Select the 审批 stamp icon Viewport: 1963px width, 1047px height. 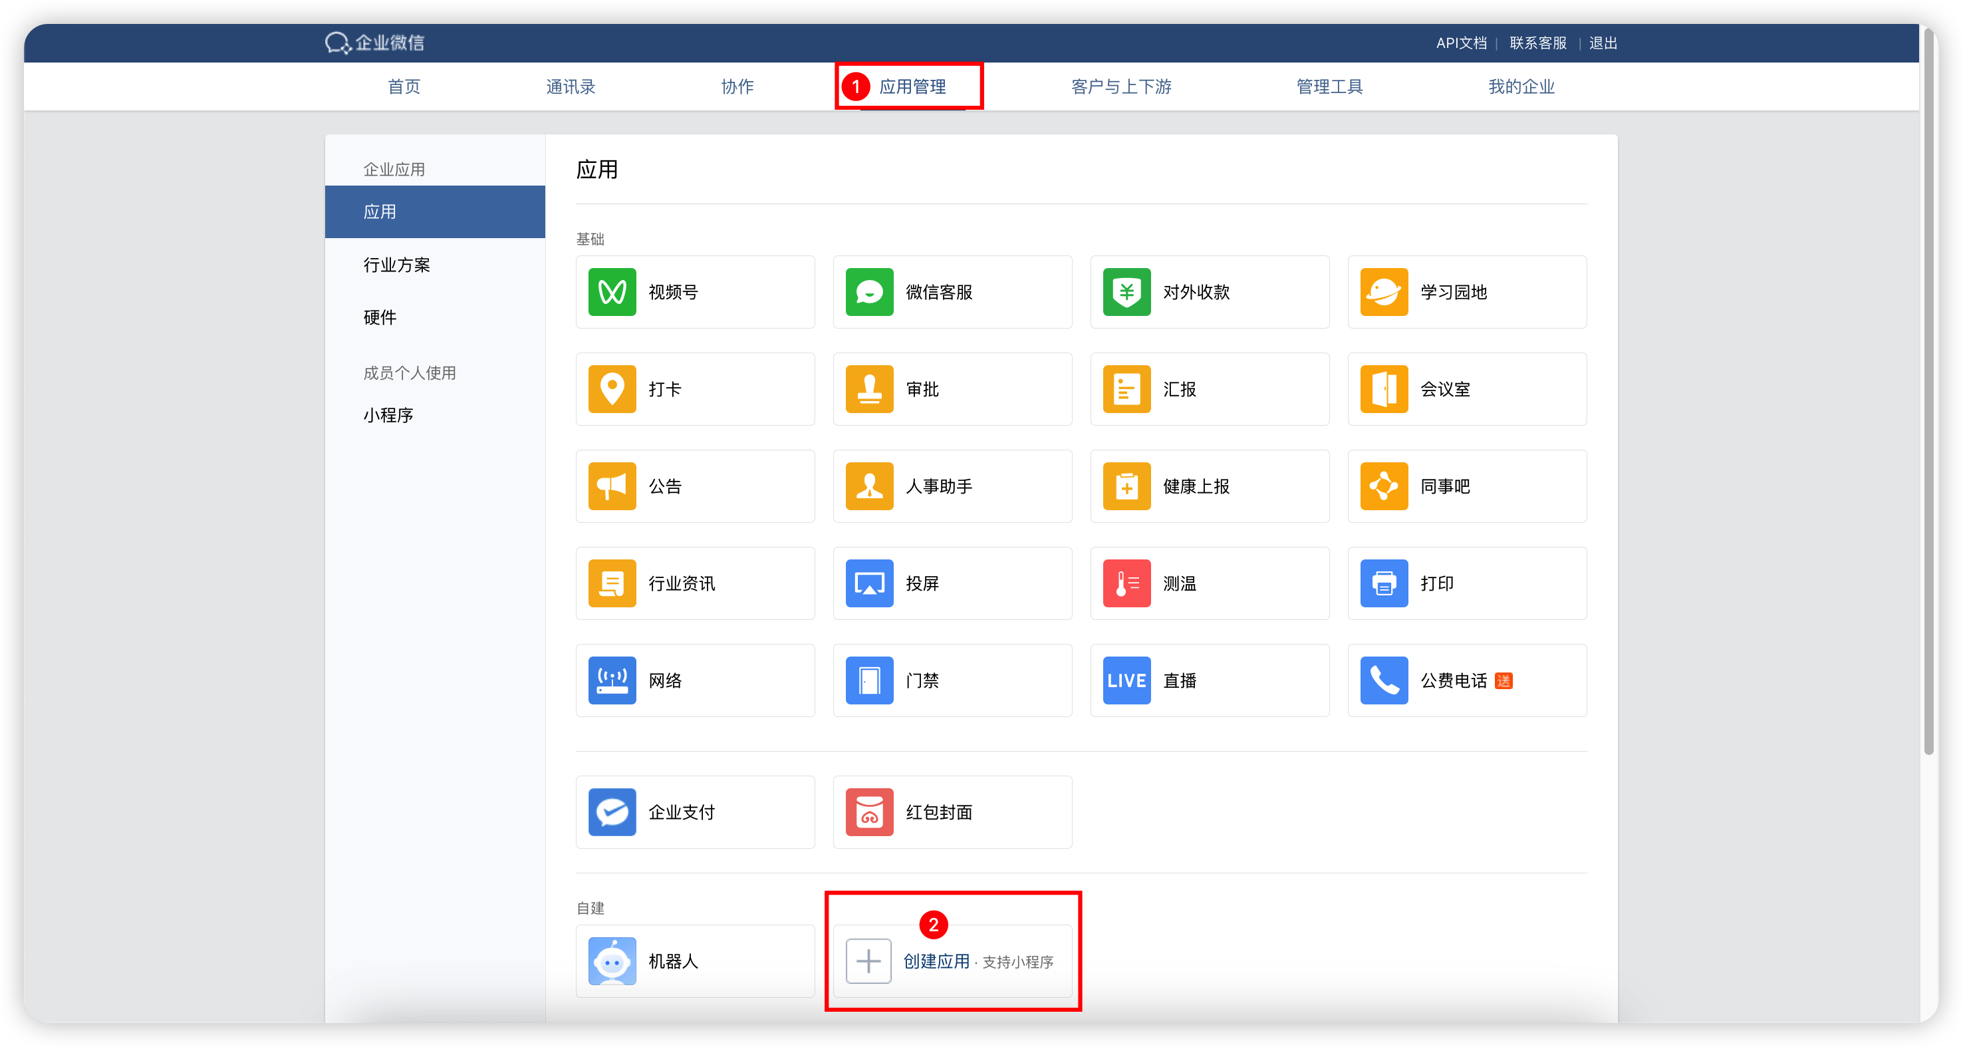pos(870,388)
